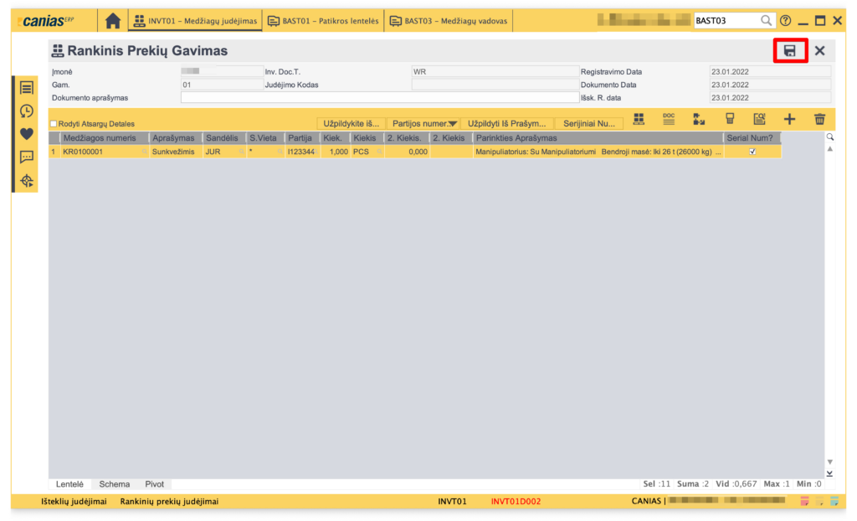Click the Serijiniai Nu... button

(588, 123)
